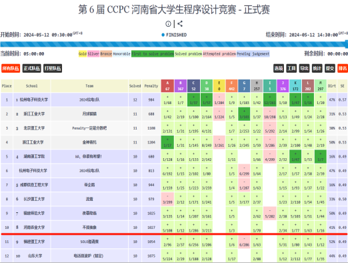Image resolution: width=348 pixels, height=263 pixels.
Task: Open problem J column header
Action: pyautogui.click(x=283, y=86)
